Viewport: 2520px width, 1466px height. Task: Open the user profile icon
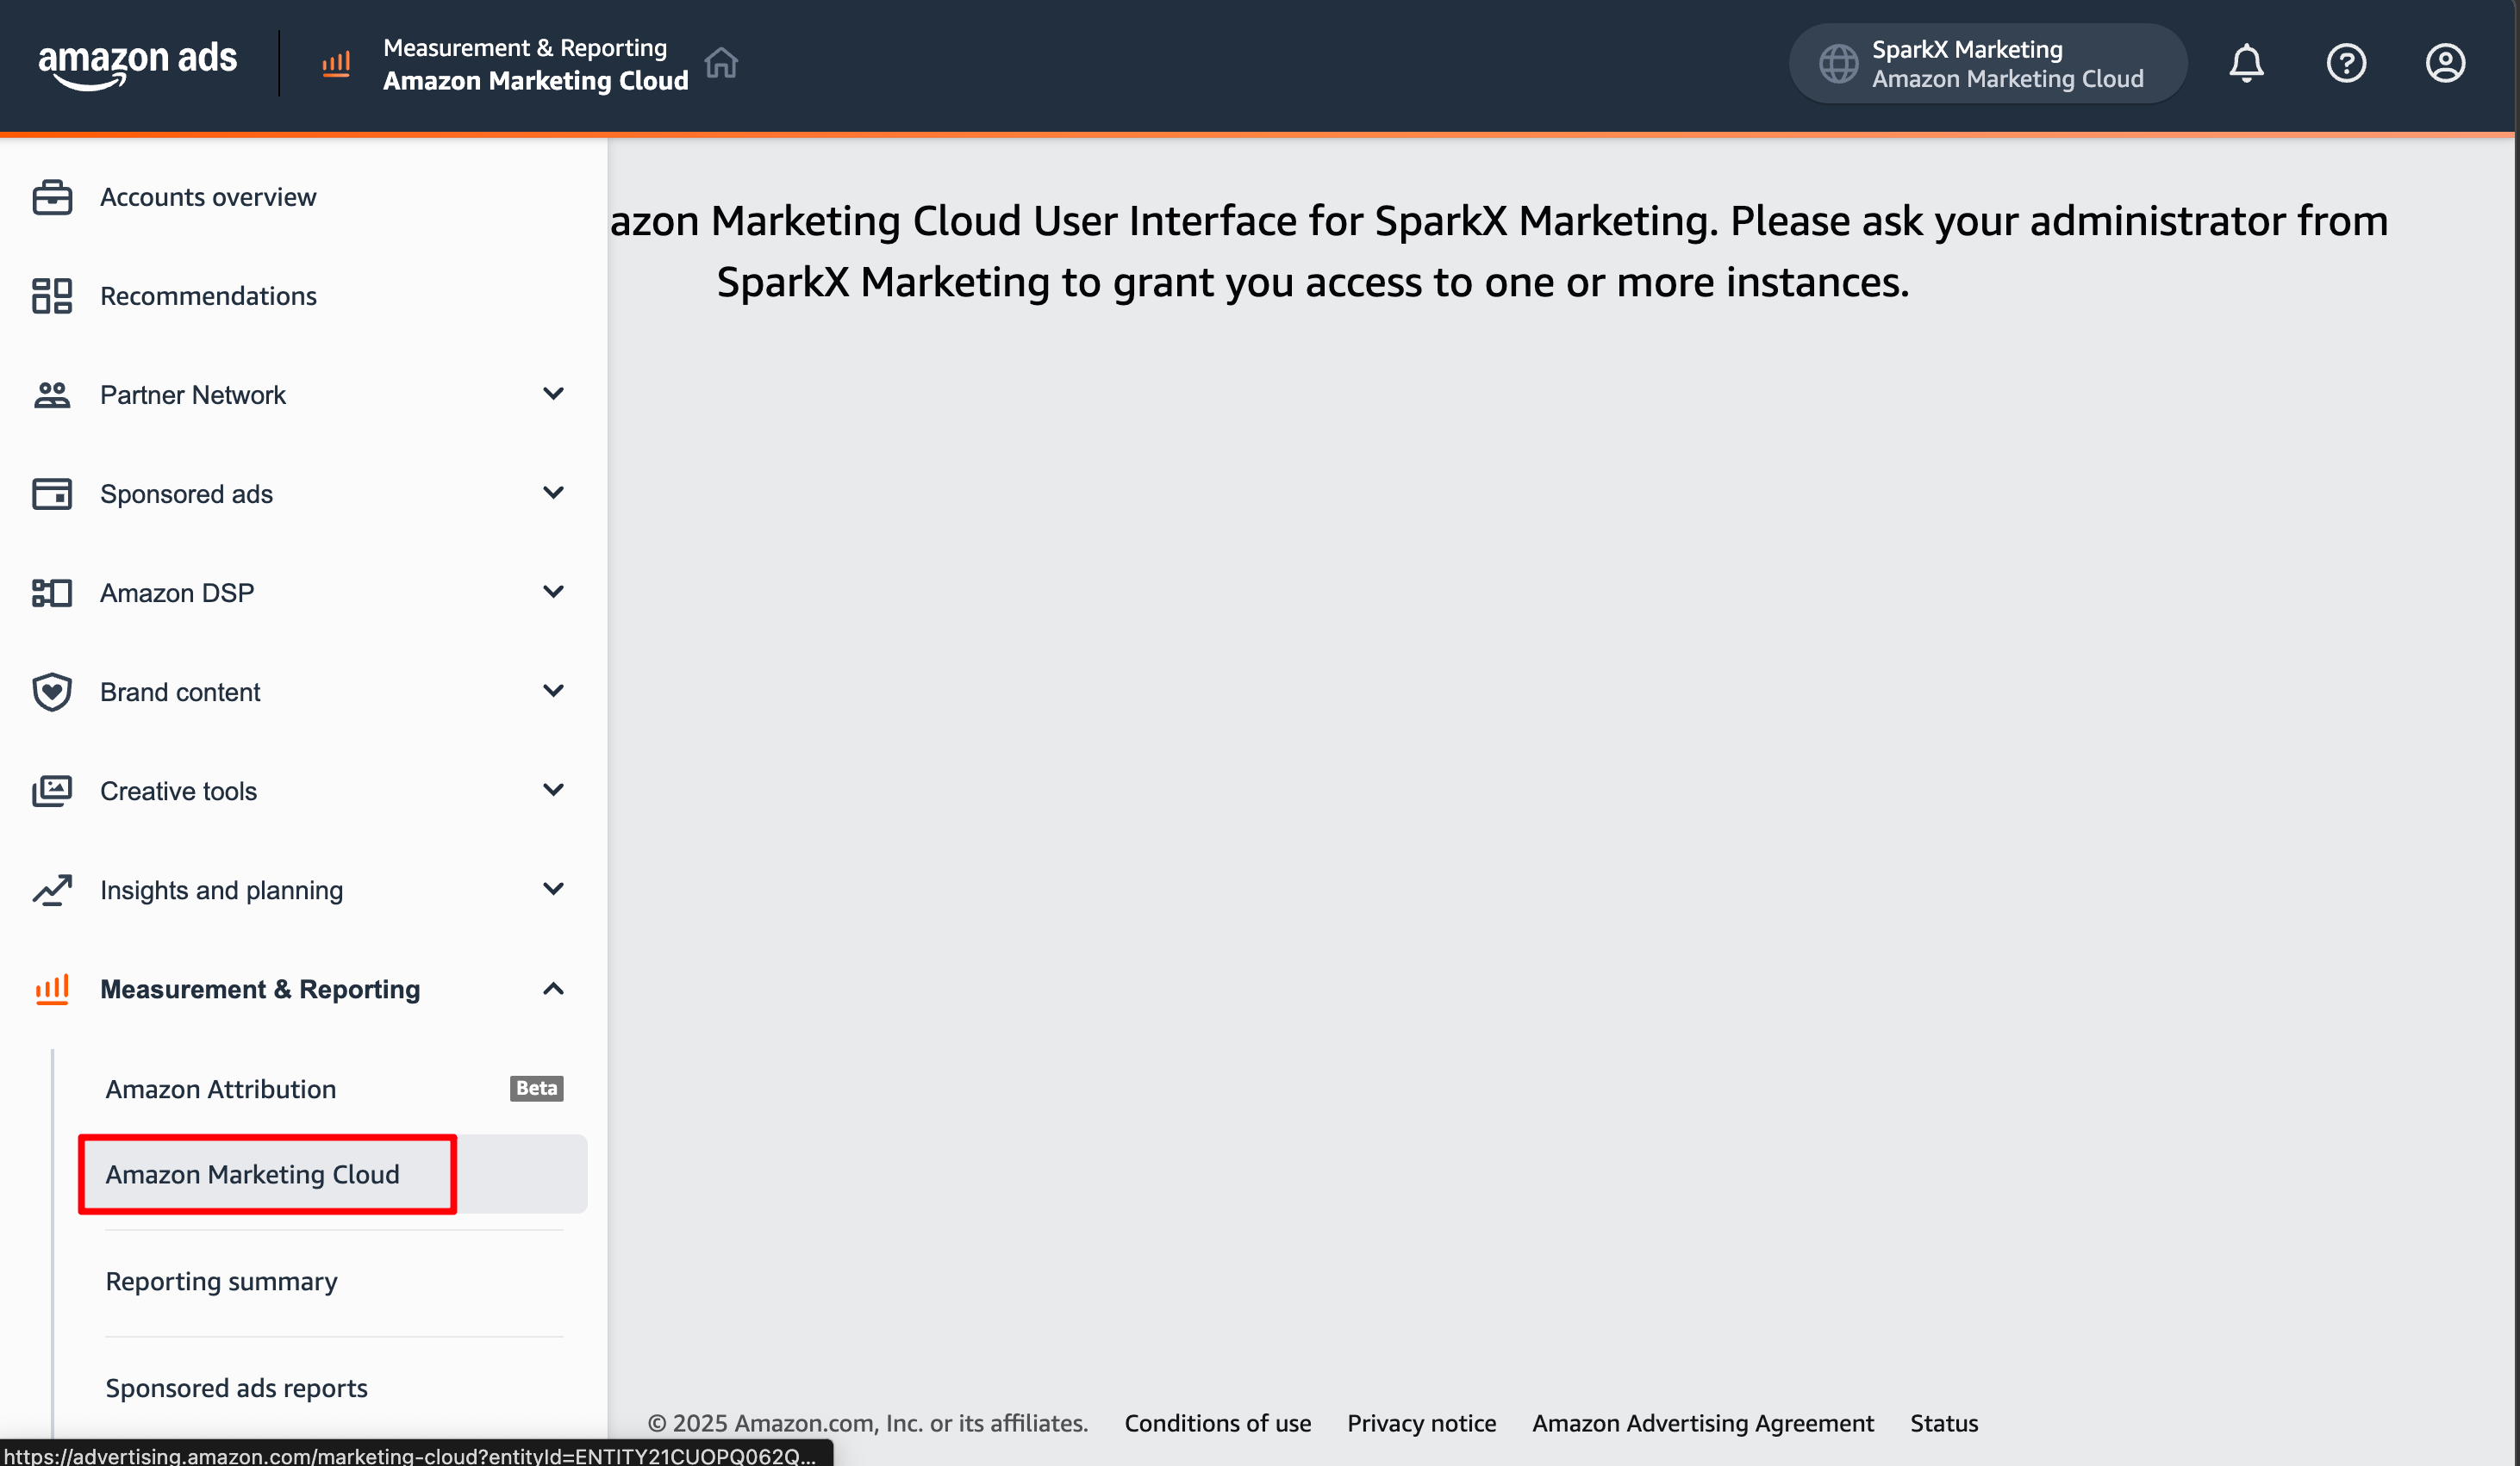click(2445, 64)
